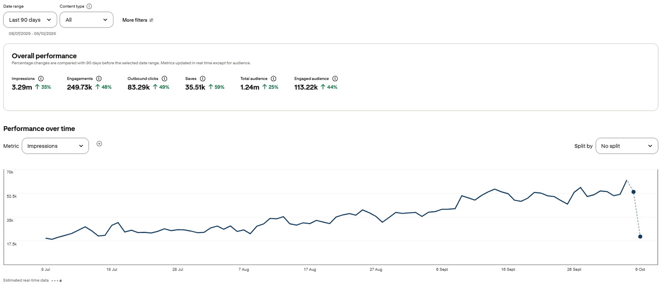Click the 70k y-axis label
Screen dimensions: 662x284
(10, 172)
